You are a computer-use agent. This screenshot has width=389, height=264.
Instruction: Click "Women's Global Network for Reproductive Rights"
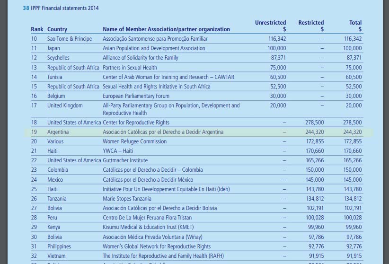point(157,246)
